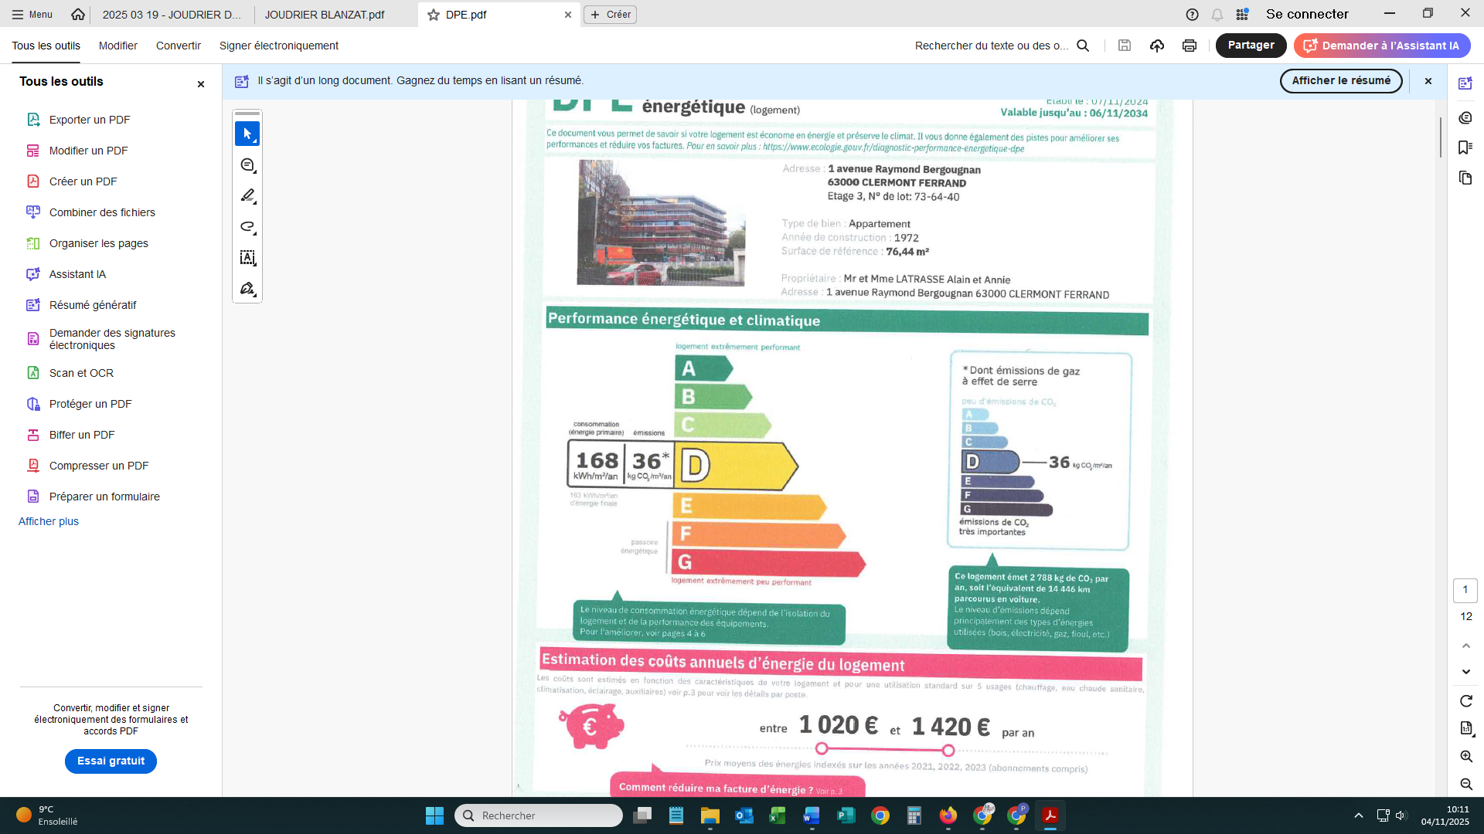Star the DPE.pdf tab as favorite

pos(434,15)
